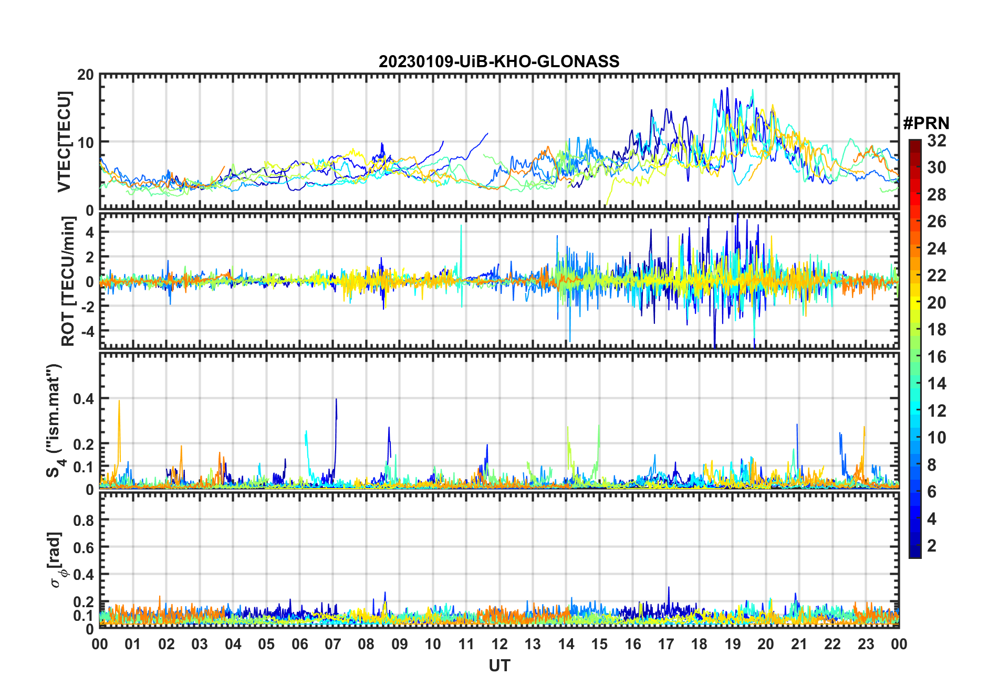Click S4 y-axis tick label 0.4
The width and height of the screenshot is (999, 698).
coord(84,399)
